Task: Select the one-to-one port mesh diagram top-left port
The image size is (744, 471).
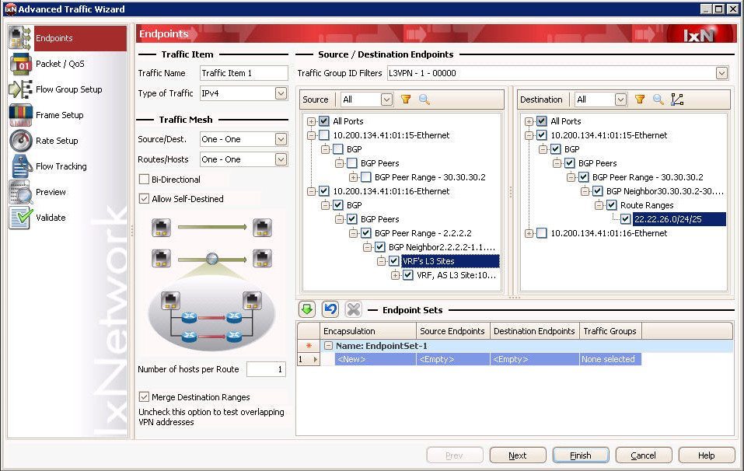Action: click(x=162, y=228)
